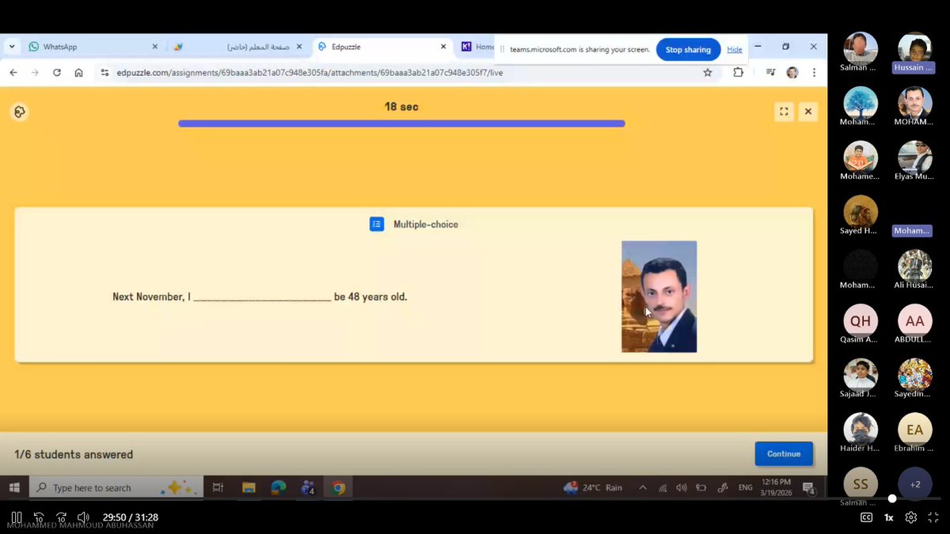Open the Windows notification center
This screenshot has width=950, height=534.
click(x=808, y=488)
